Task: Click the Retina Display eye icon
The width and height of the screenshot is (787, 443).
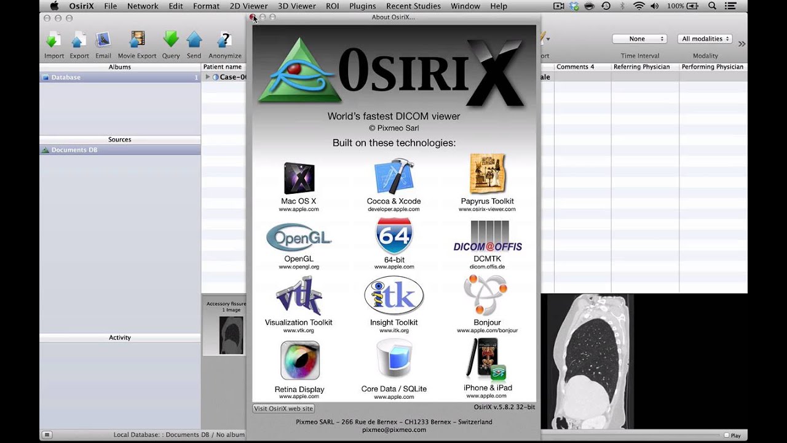Action: pyautogui.click(x=299, y=361)
